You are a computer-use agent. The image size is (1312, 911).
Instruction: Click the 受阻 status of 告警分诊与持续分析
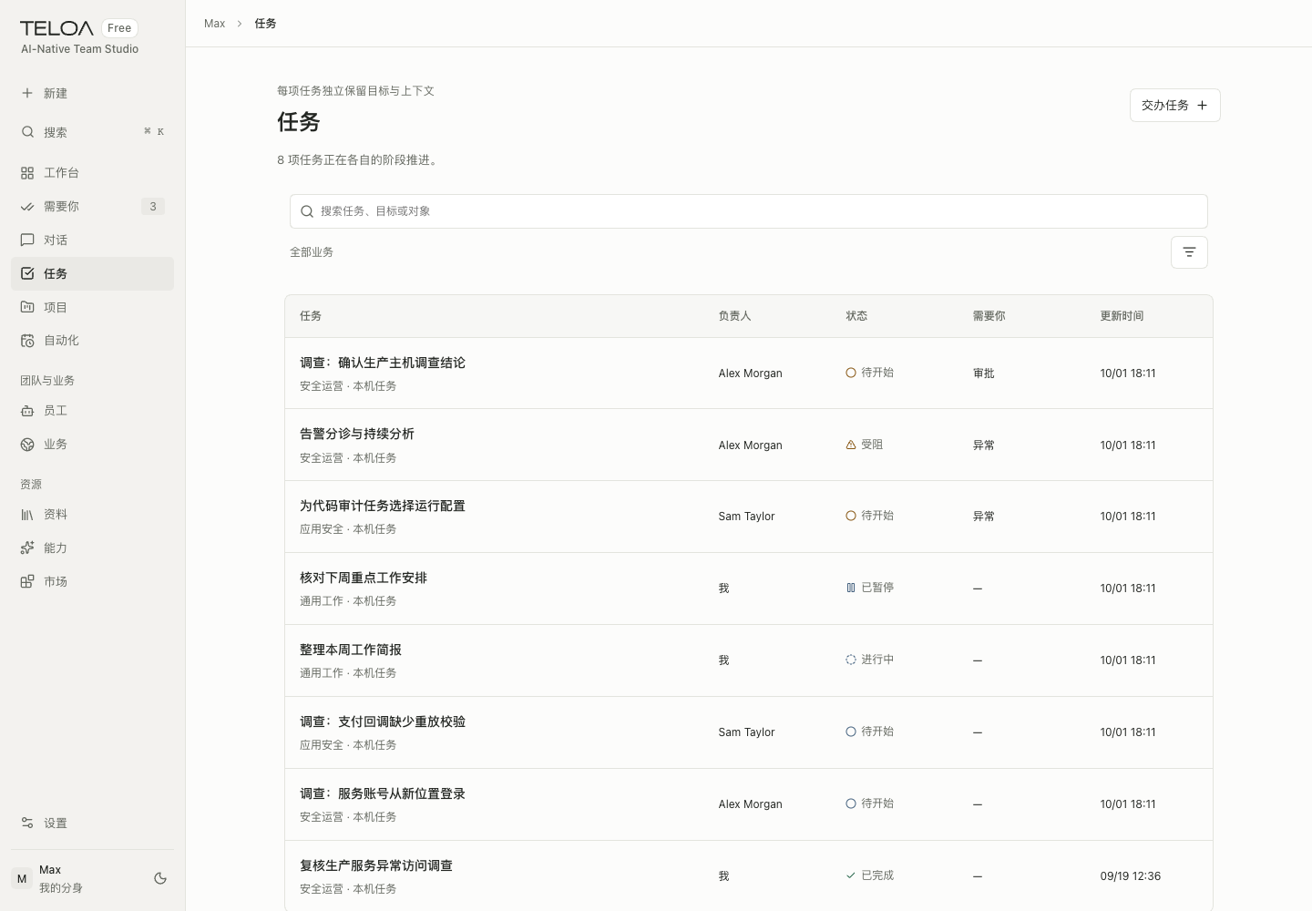pyautogui.click(x=865, y=445)
